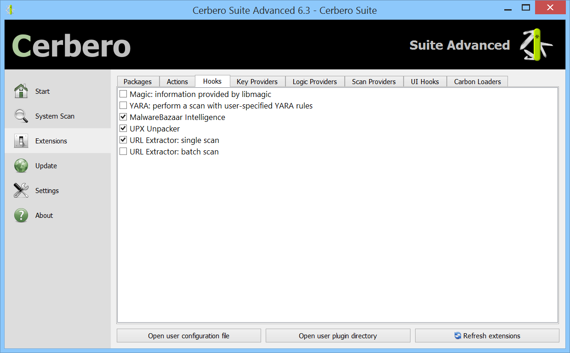Click the Settings tools icon
Screen dimensions: 570x353
point(21,190)
